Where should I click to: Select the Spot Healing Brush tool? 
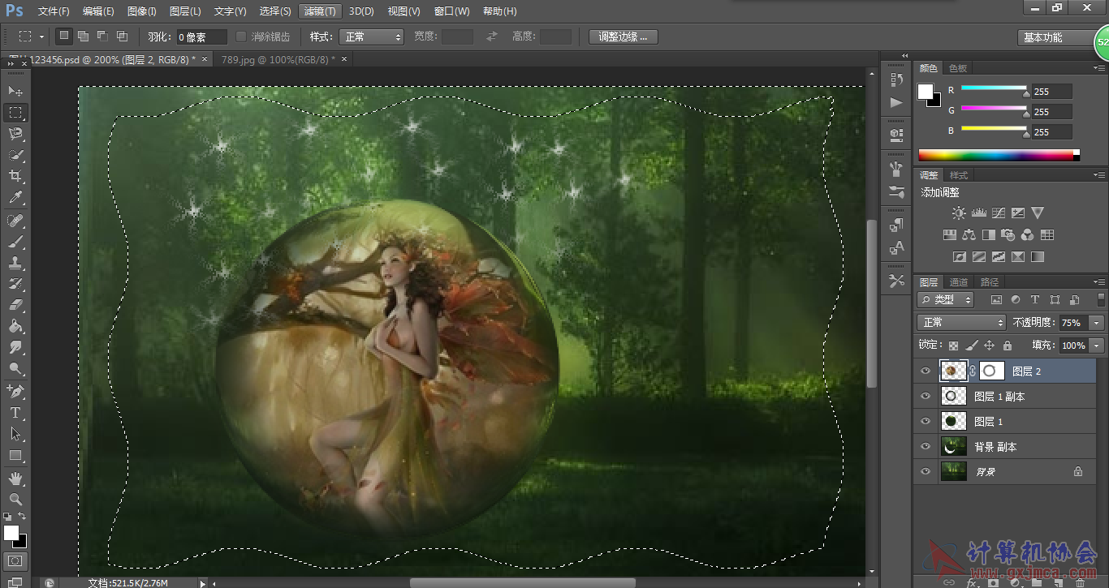coord(15,221)
